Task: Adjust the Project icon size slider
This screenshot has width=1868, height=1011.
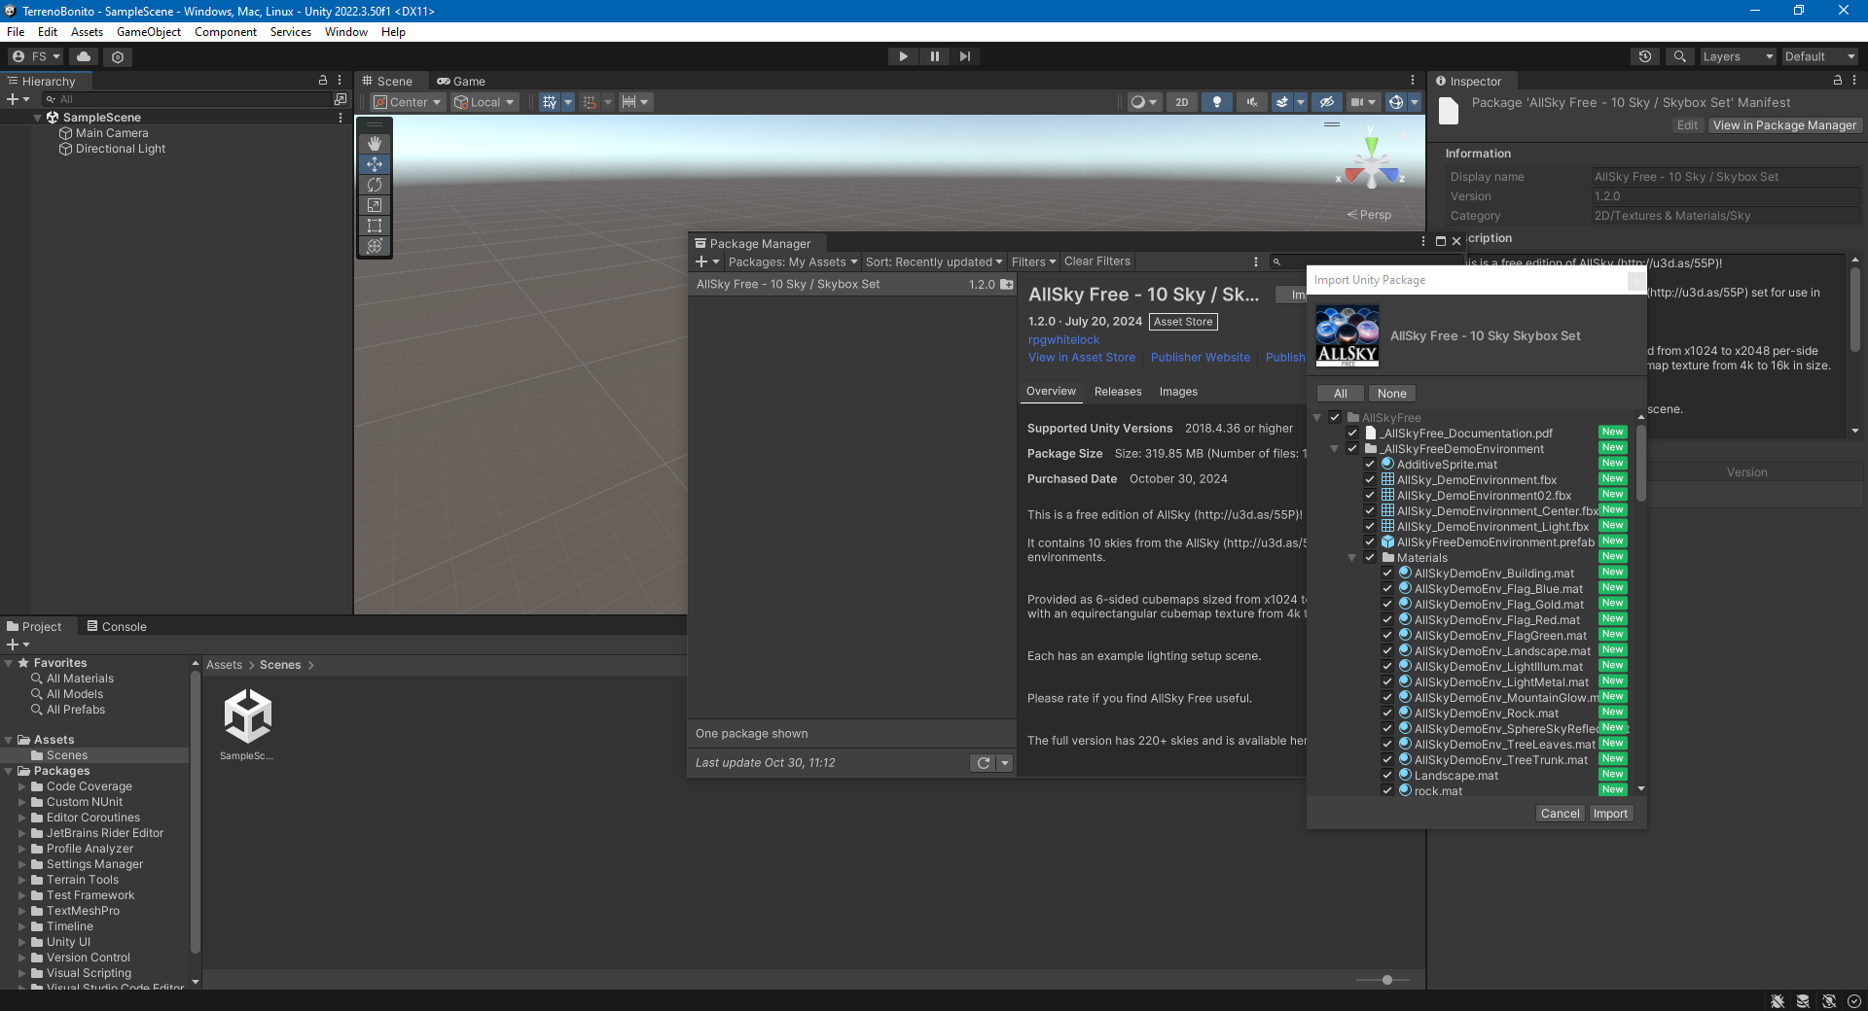Action: pos(1387,980)
